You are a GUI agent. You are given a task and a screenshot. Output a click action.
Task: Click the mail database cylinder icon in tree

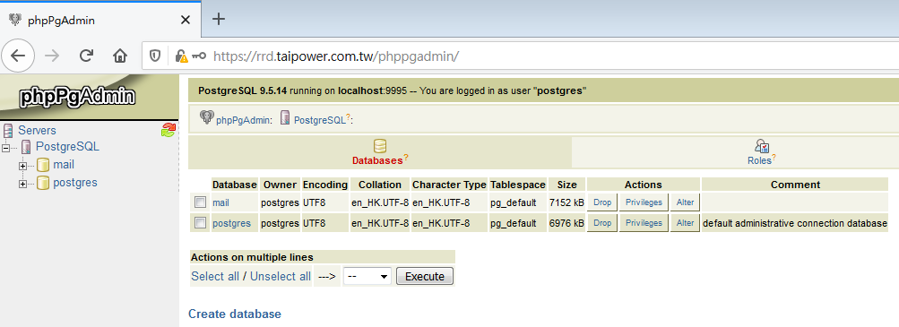[x=43, y=166]
